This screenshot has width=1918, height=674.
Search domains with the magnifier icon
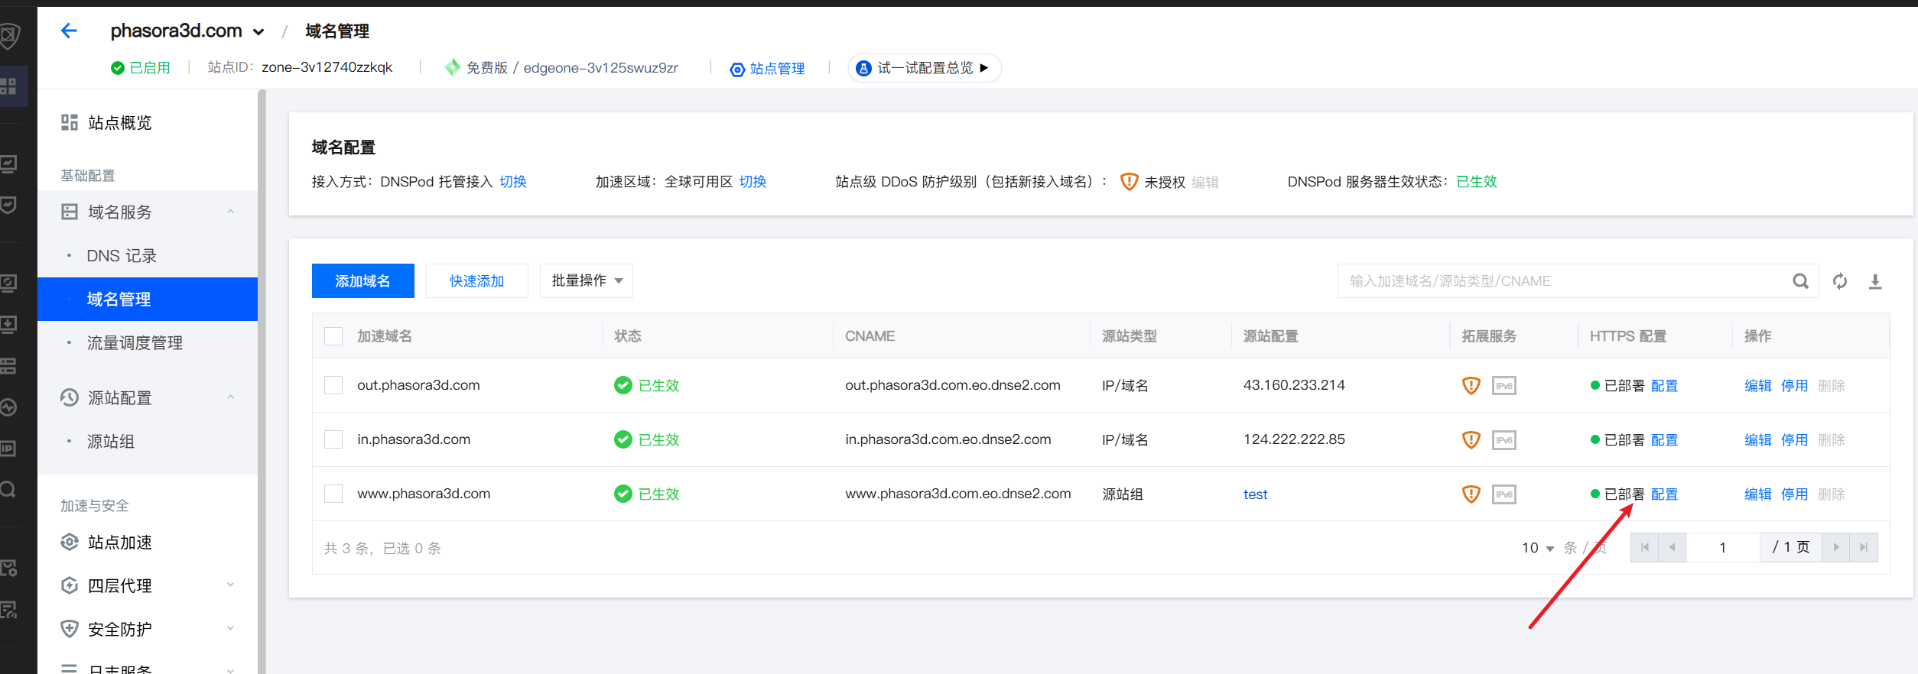pyautogui.click(x=1800, y=281)
